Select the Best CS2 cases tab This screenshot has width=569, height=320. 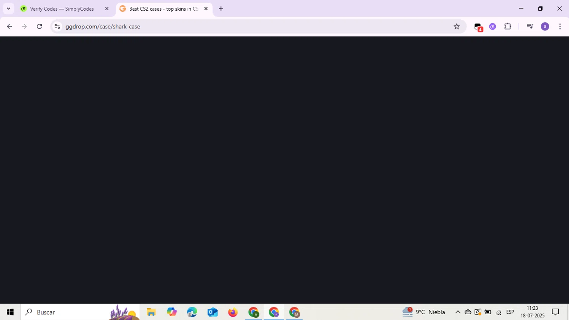click(163, 9)
